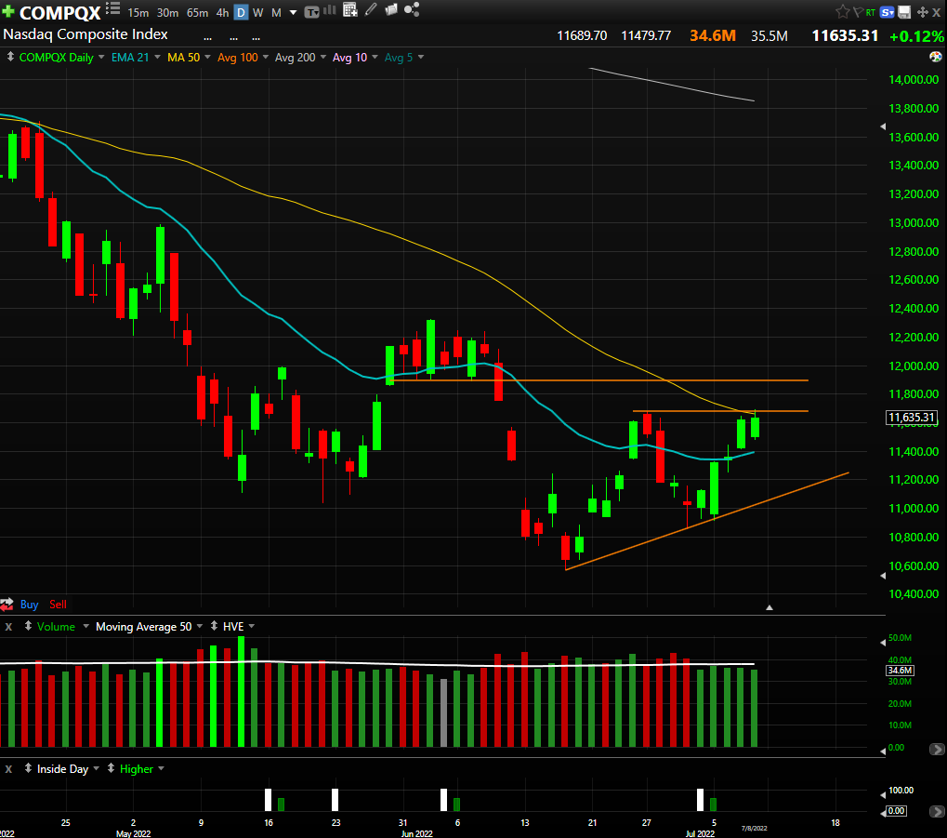The width and height of the screenshot is (947, 838).
Task: Switch to 4h timeframe
Action: point(222,13)
